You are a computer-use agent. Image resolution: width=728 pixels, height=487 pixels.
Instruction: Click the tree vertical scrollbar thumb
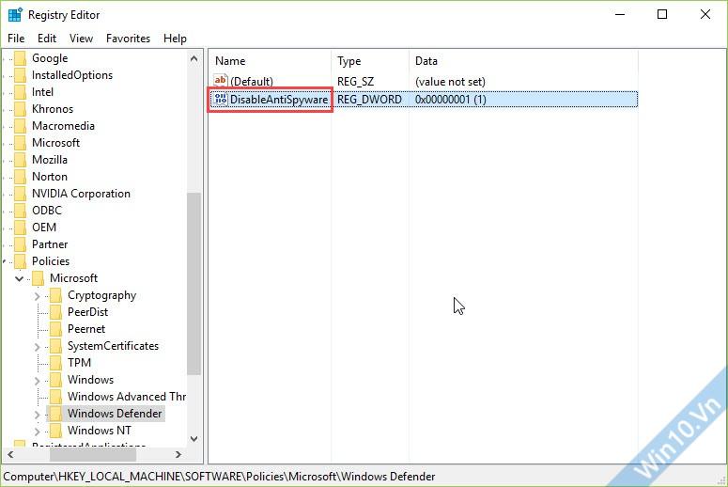(x=194, y=284)
